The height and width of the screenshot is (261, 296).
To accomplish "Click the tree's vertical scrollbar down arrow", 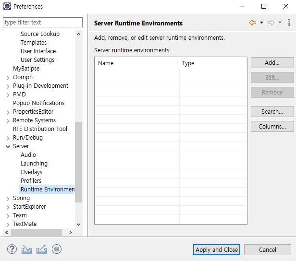I will pyautogui.click(x=79, y=224).
